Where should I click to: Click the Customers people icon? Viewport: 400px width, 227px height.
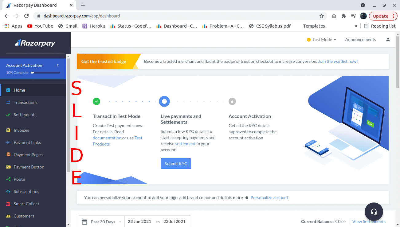(x=8, y=216)
